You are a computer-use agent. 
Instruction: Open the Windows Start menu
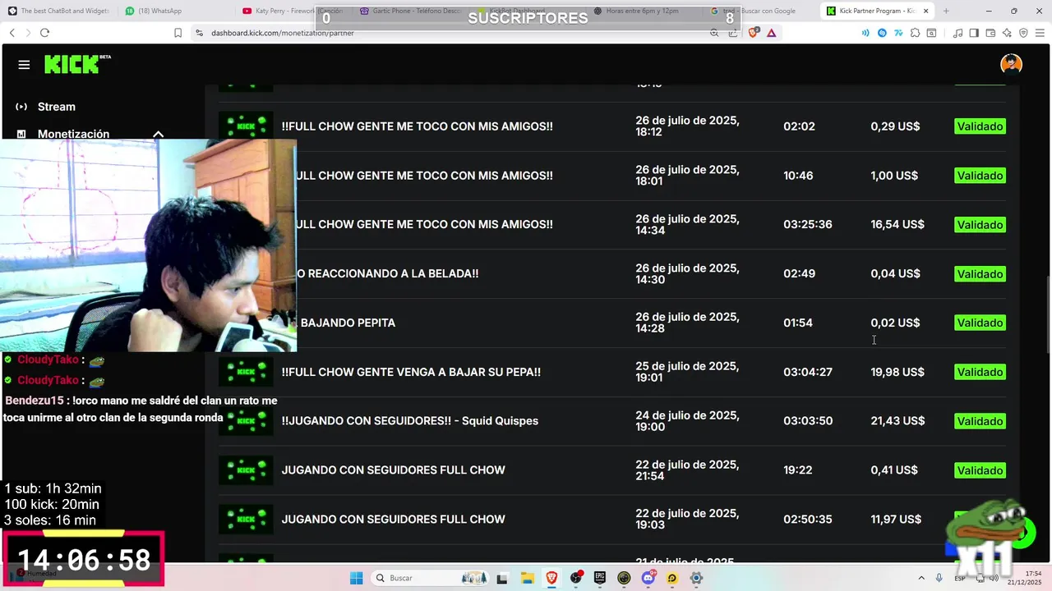[356, 578]
